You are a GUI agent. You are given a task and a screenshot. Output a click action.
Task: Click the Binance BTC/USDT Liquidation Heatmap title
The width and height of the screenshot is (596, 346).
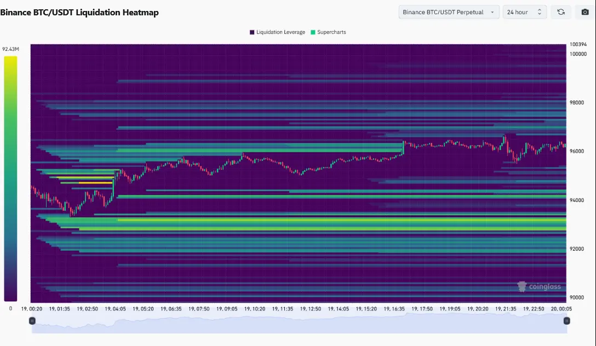[79, 13]
